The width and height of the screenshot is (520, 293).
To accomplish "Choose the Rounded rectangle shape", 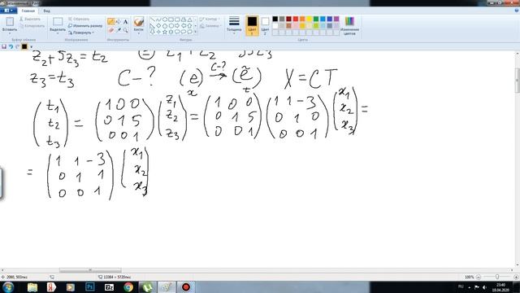I will tap(177, 20).
